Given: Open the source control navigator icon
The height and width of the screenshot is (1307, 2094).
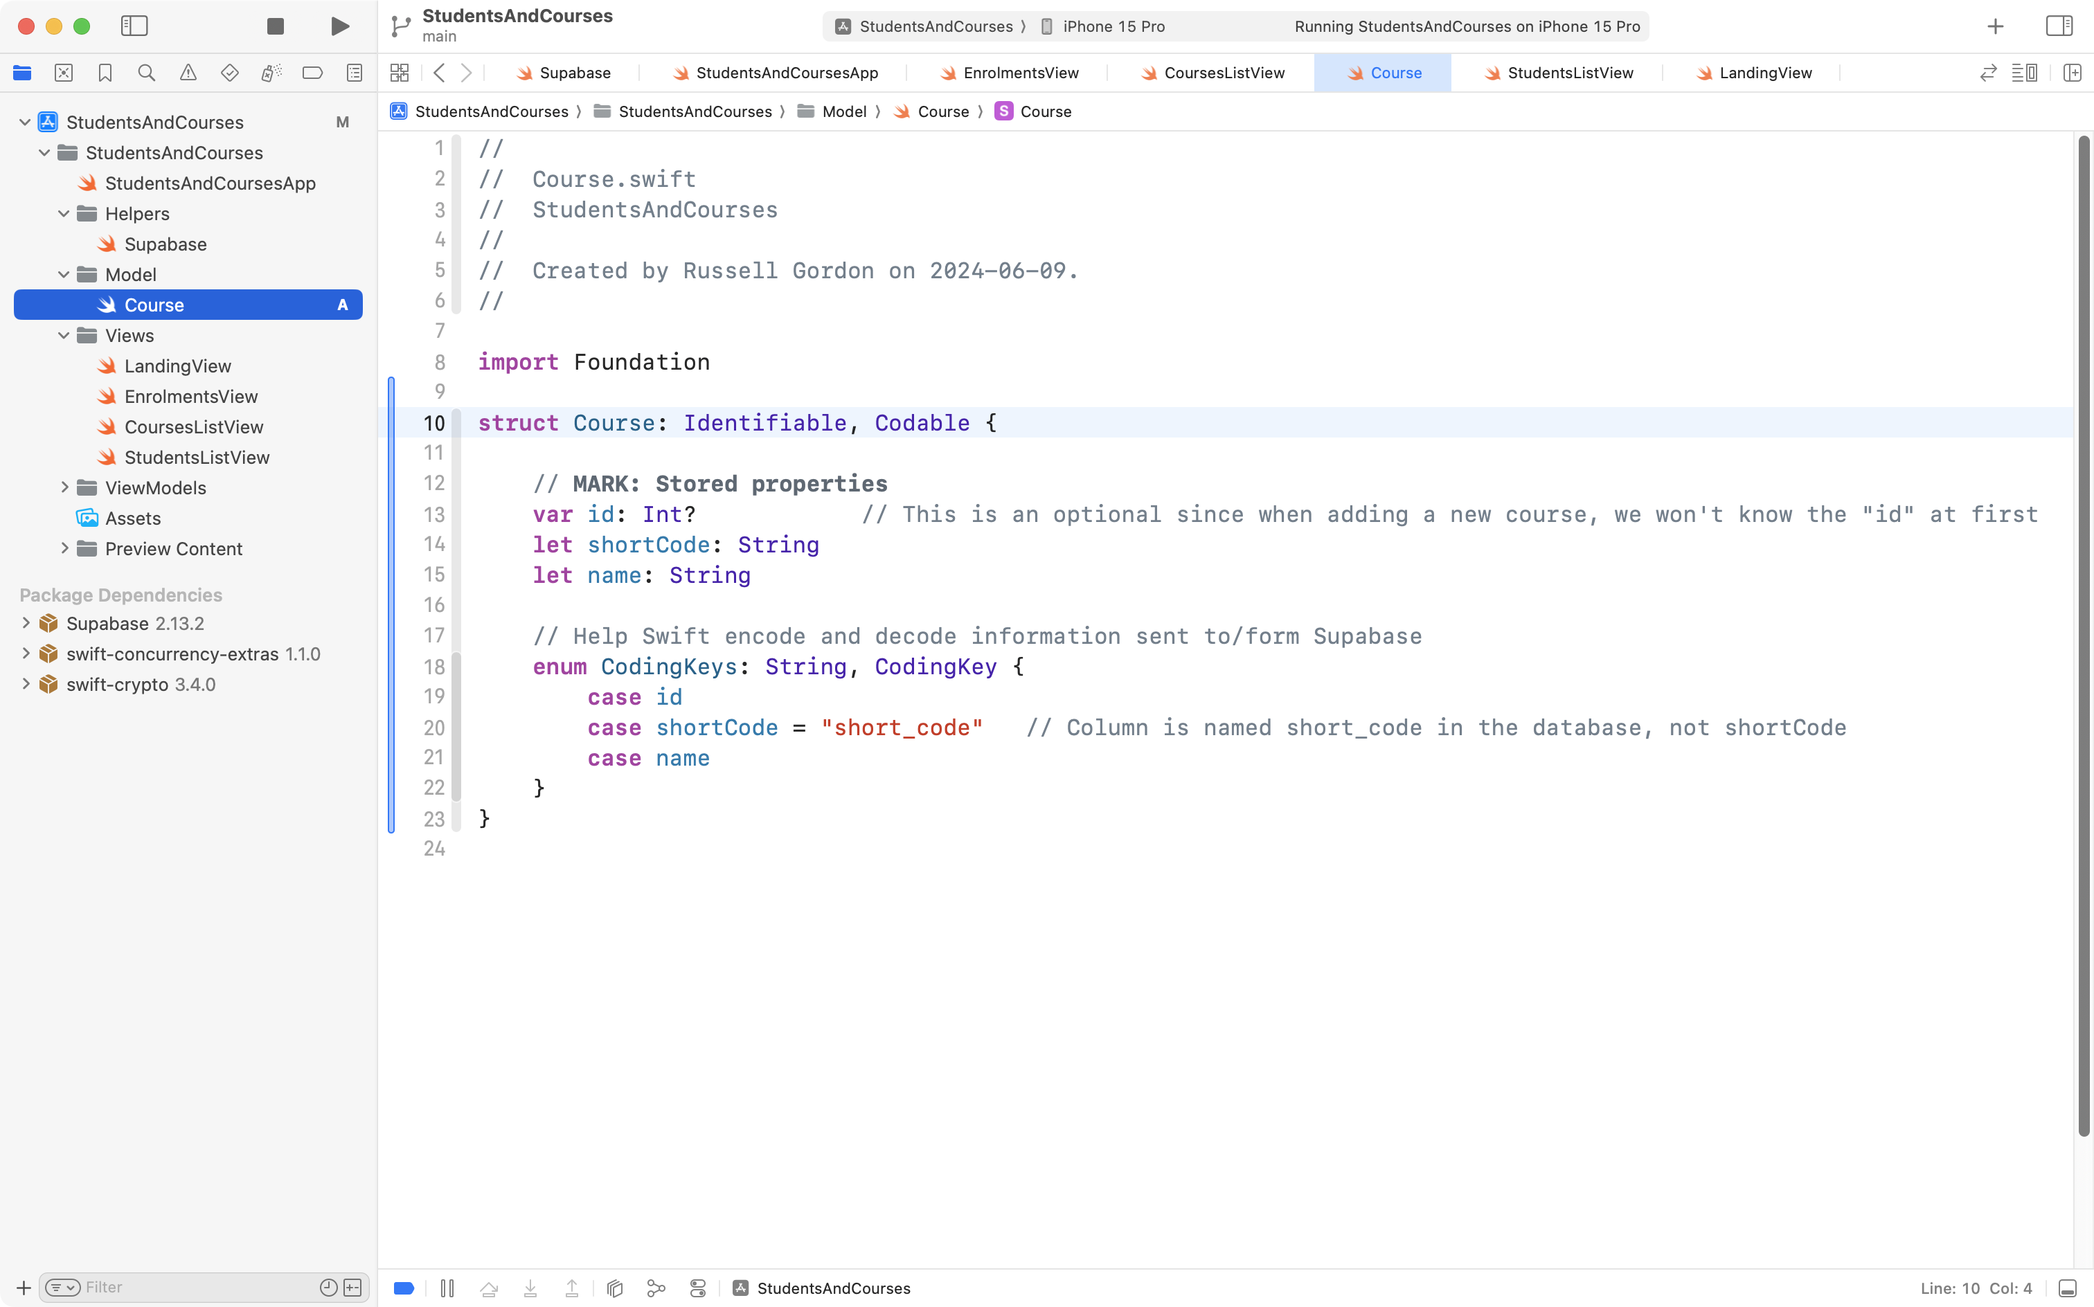Looking at the screenshot, I should point(64,73).
